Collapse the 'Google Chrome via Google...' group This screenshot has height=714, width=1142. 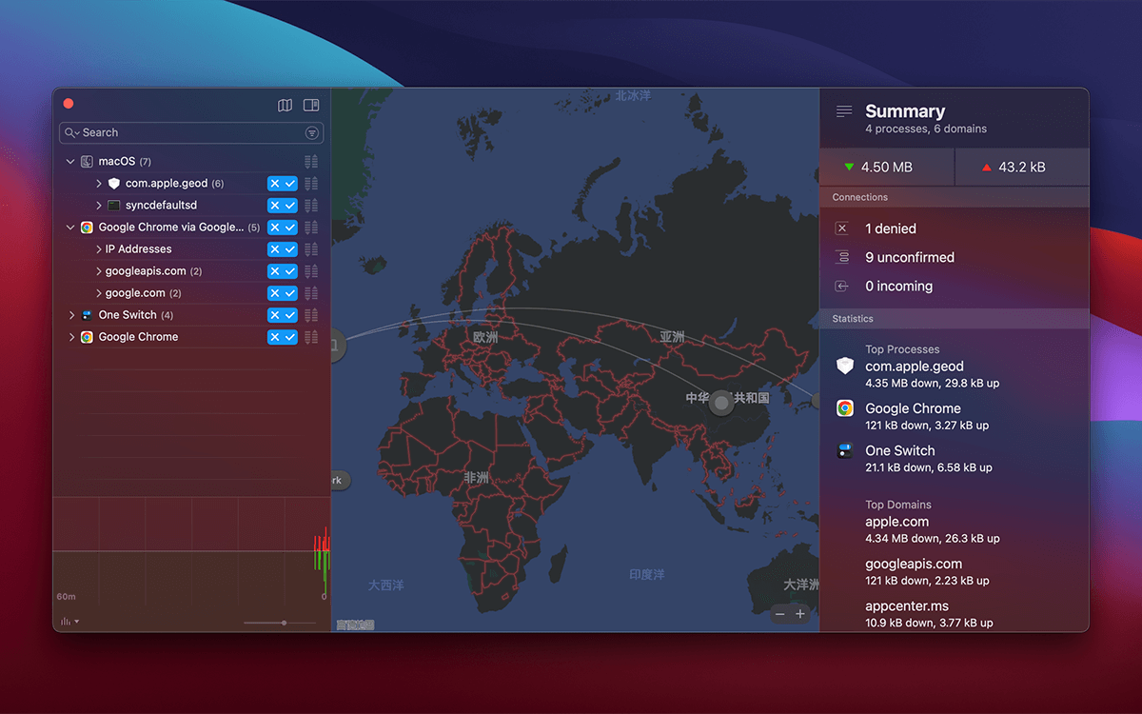click(x=70, y=228)
